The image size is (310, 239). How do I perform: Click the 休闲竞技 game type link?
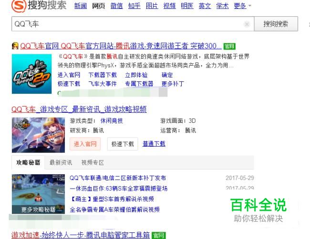click(112, 120)
